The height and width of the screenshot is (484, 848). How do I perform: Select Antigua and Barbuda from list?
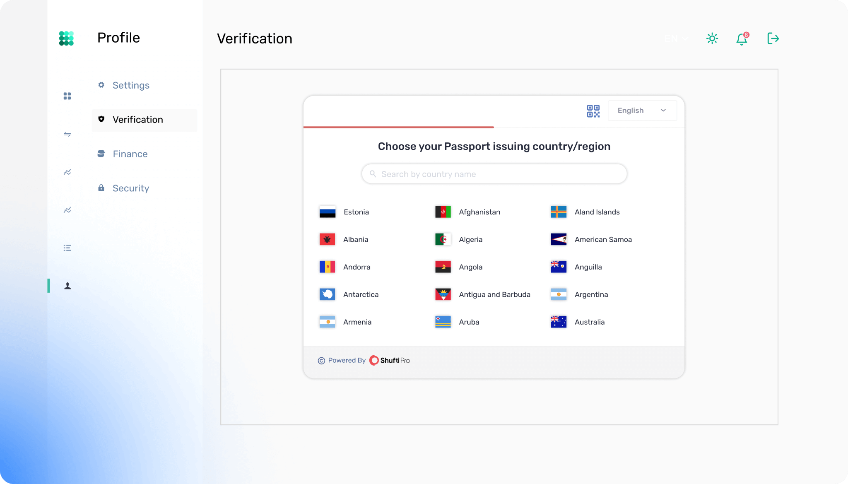pyautogui.click(x=494, y=294)
